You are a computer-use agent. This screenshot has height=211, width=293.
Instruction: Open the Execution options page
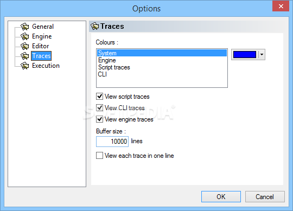(46, 66)
